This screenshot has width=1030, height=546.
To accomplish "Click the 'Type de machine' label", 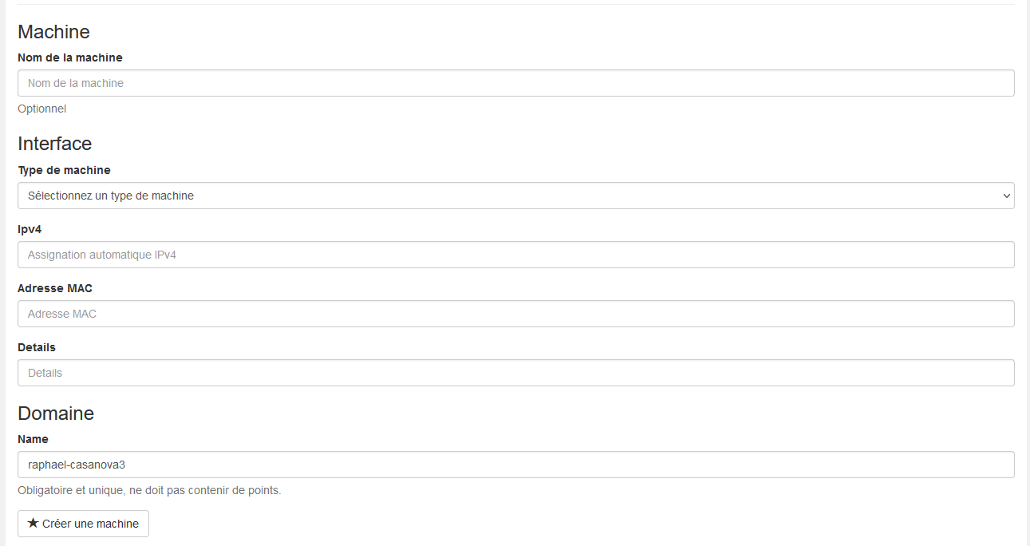I will point(64,170).
